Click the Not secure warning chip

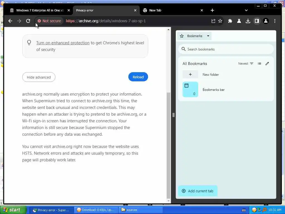[49, 21]
